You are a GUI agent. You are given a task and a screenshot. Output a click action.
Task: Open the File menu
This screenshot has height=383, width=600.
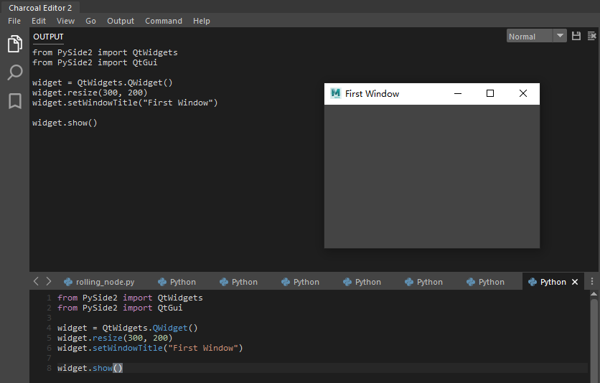click(x=14, y=21)
